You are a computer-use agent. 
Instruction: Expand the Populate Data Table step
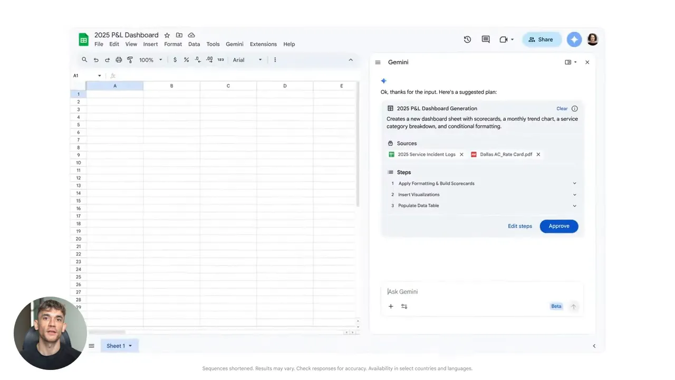point(574,206)
